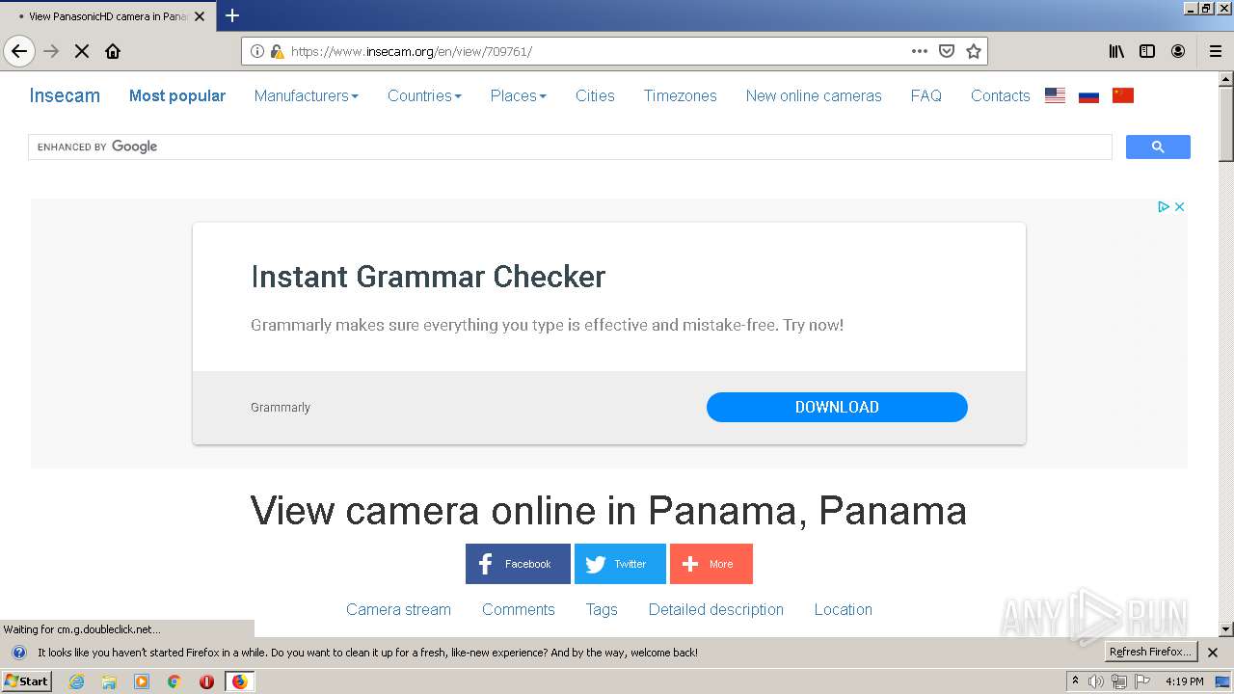Jump to Tags section

(x=602, y=609)
